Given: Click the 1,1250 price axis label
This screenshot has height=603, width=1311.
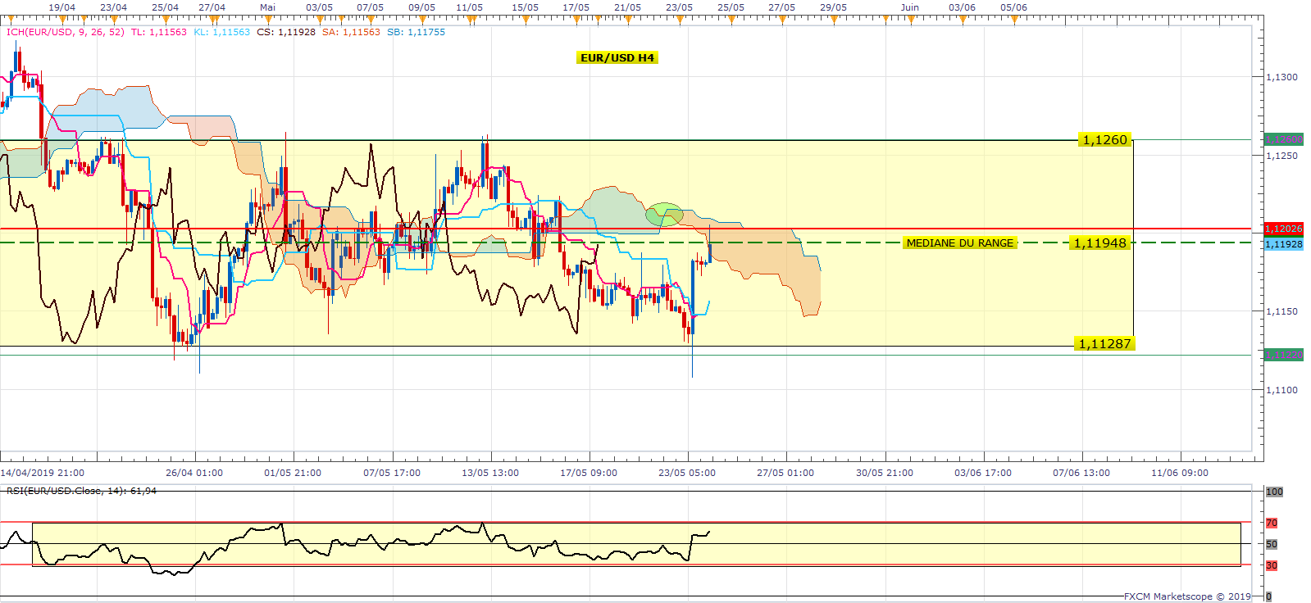Looking at the screenshot, I should tap(1282, 156).
